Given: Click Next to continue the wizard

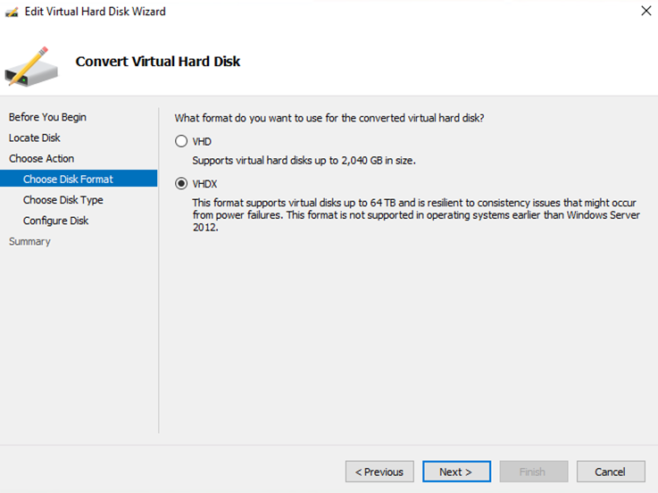Looking at the screenshot, I should pos(455,472).
